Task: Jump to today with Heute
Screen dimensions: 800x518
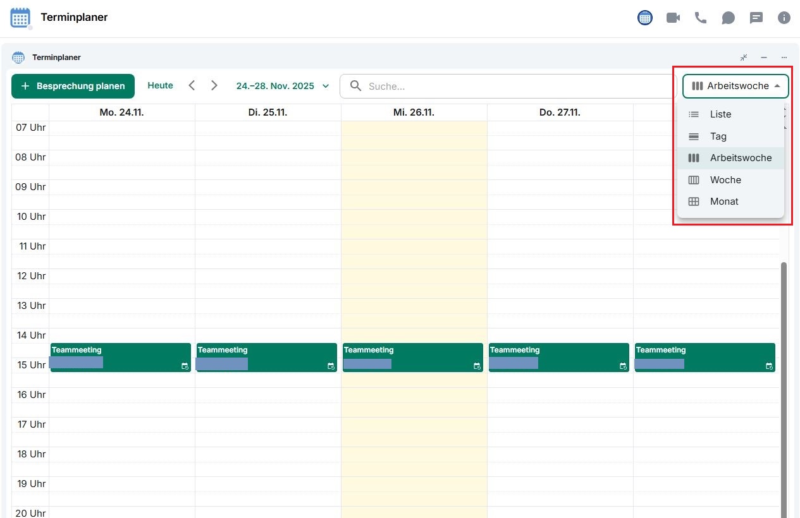Action: 160,86
